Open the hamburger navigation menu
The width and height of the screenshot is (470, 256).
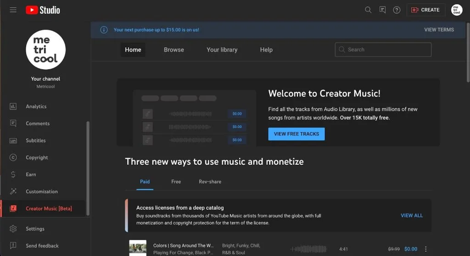point(13,10)
